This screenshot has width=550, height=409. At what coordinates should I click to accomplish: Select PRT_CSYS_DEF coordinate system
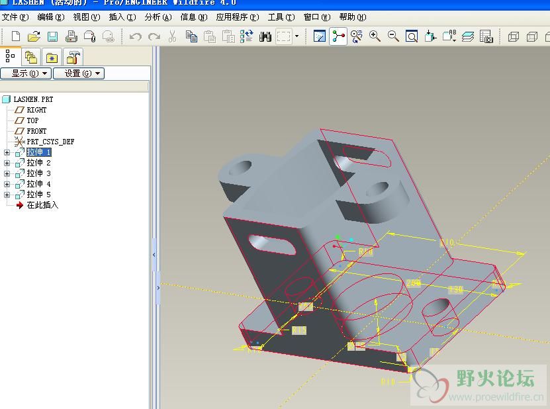(50, 142)
